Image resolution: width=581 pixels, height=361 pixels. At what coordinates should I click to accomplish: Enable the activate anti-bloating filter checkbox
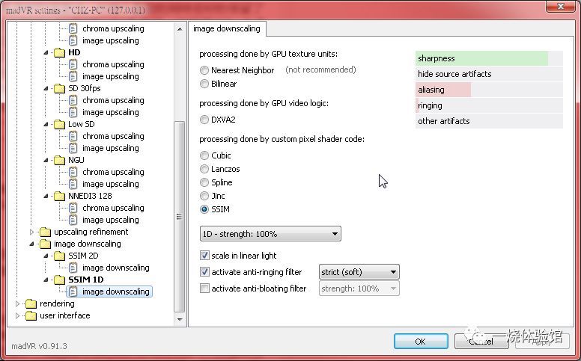tap(204, 289)
